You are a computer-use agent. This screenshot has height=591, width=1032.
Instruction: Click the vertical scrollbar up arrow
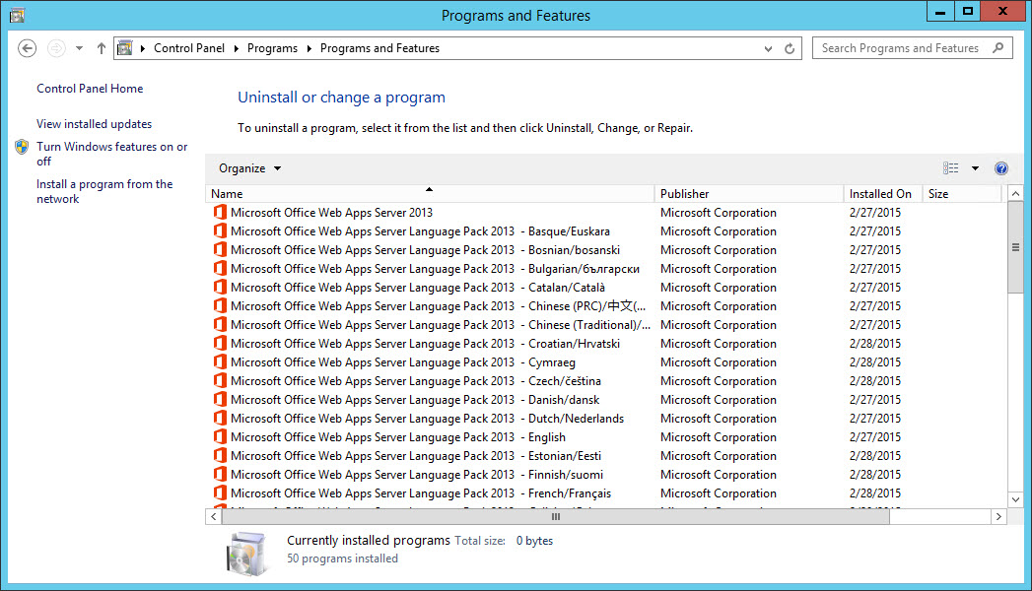pos(1015,193)
